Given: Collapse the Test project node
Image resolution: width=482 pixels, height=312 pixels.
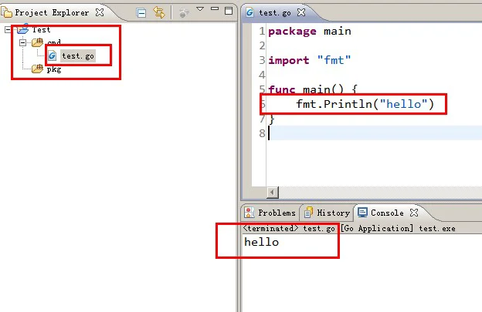Looking at the screenshot, I should [x=8, y=30].
